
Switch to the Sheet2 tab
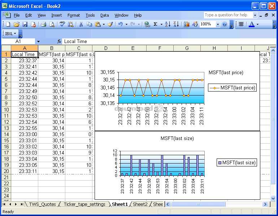tap(140, 204)
